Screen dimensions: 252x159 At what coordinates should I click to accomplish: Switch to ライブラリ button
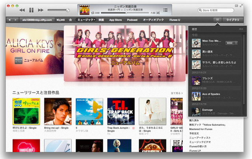pyautogui.click(x=233, y=20)
